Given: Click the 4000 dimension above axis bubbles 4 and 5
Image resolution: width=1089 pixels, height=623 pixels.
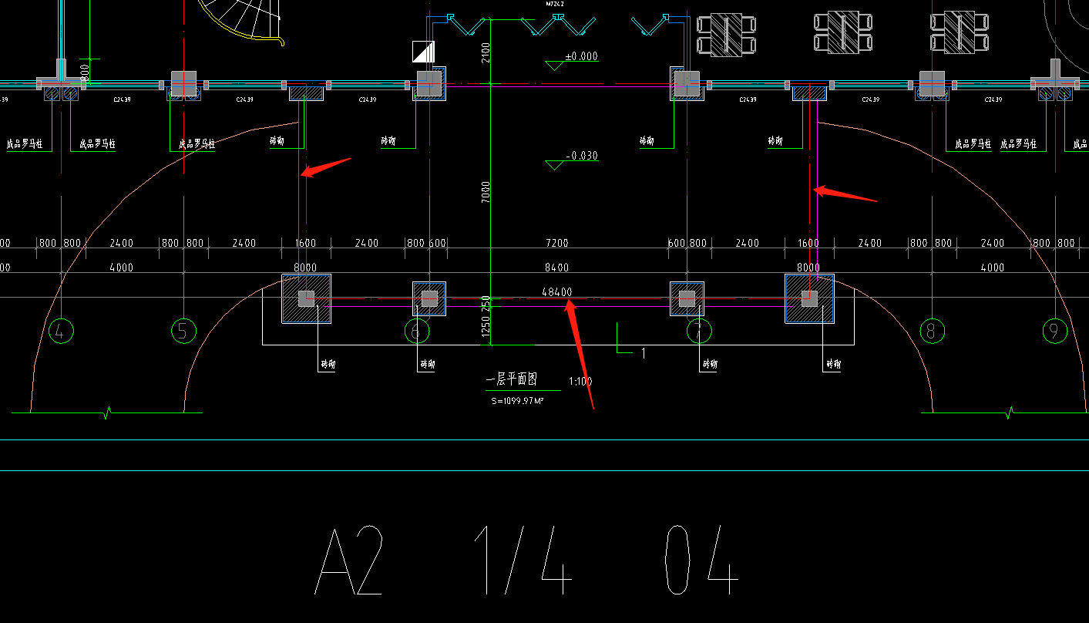Looking at the screenshot, I should 121,268.
